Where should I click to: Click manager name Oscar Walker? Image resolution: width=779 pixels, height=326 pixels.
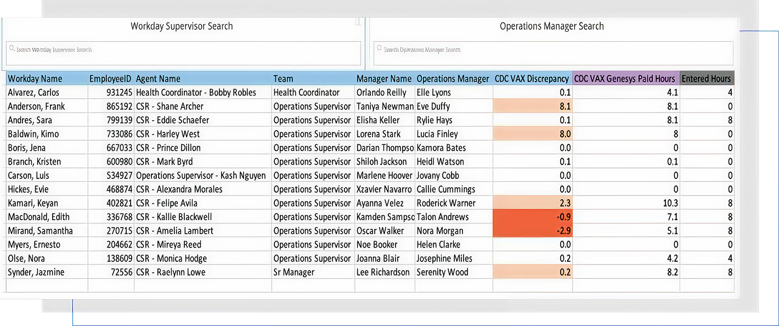[385, 231]
